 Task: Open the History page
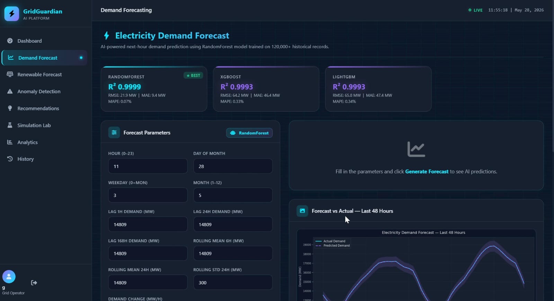click(x=44, y=159)
